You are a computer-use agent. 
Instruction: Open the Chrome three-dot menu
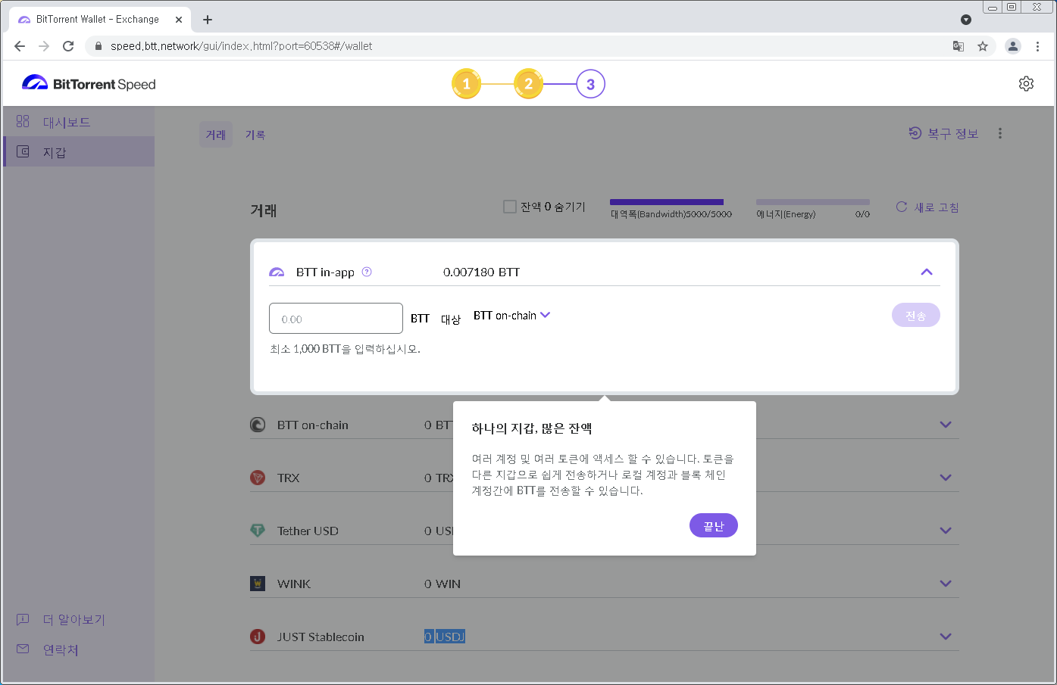[1037, 46]
